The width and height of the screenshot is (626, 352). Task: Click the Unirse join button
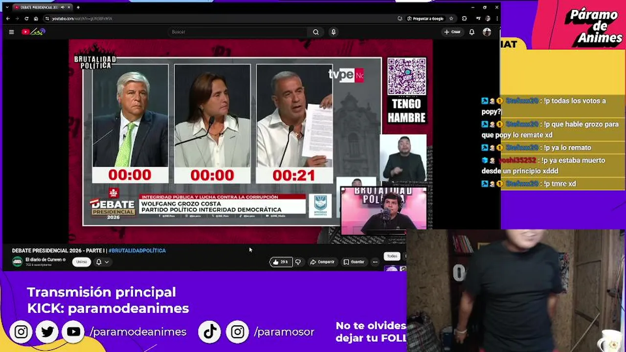pos(82,262)
